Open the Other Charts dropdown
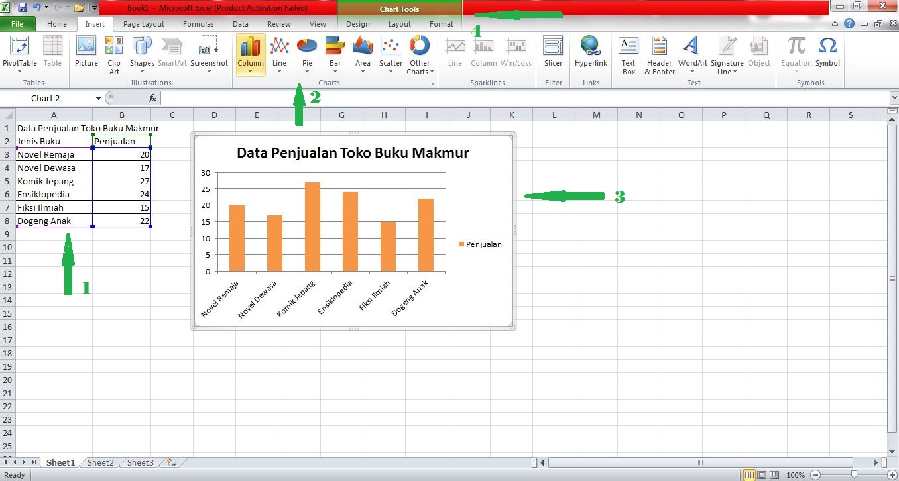The width and height of the screenshot is (899, 481). (x=420, y=53)
